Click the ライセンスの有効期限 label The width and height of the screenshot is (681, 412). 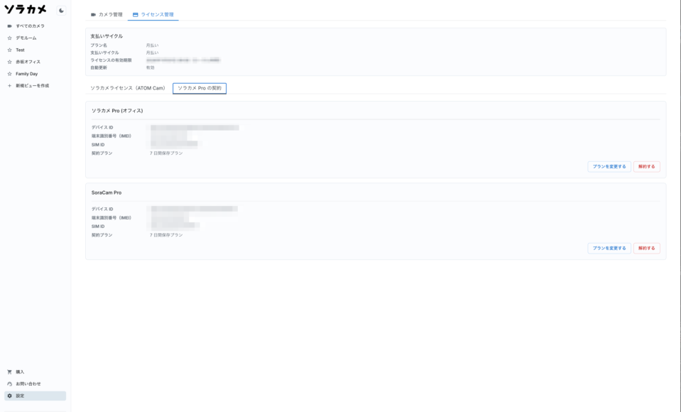pyautogui.click(x=111, y=60)
